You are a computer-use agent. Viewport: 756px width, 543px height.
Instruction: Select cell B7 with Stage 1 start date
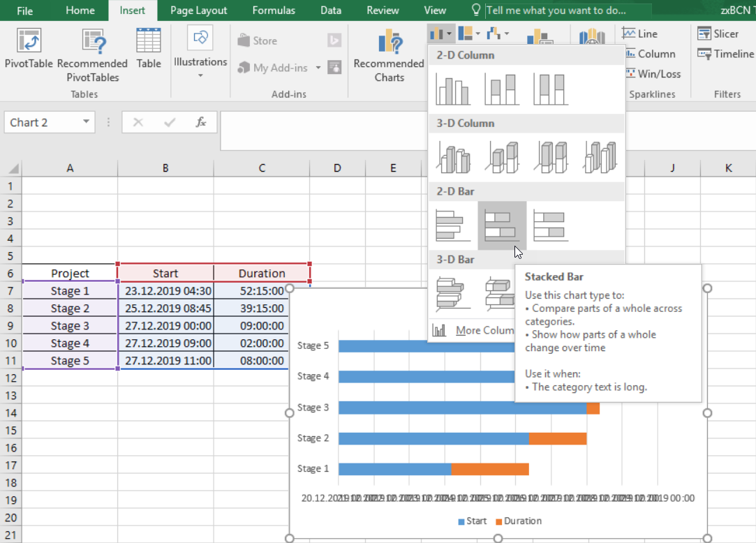tap(165, 291)
